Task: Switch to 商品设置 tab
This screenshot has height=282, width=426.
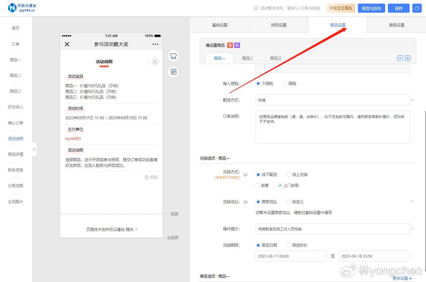Action: pos(338,25)
